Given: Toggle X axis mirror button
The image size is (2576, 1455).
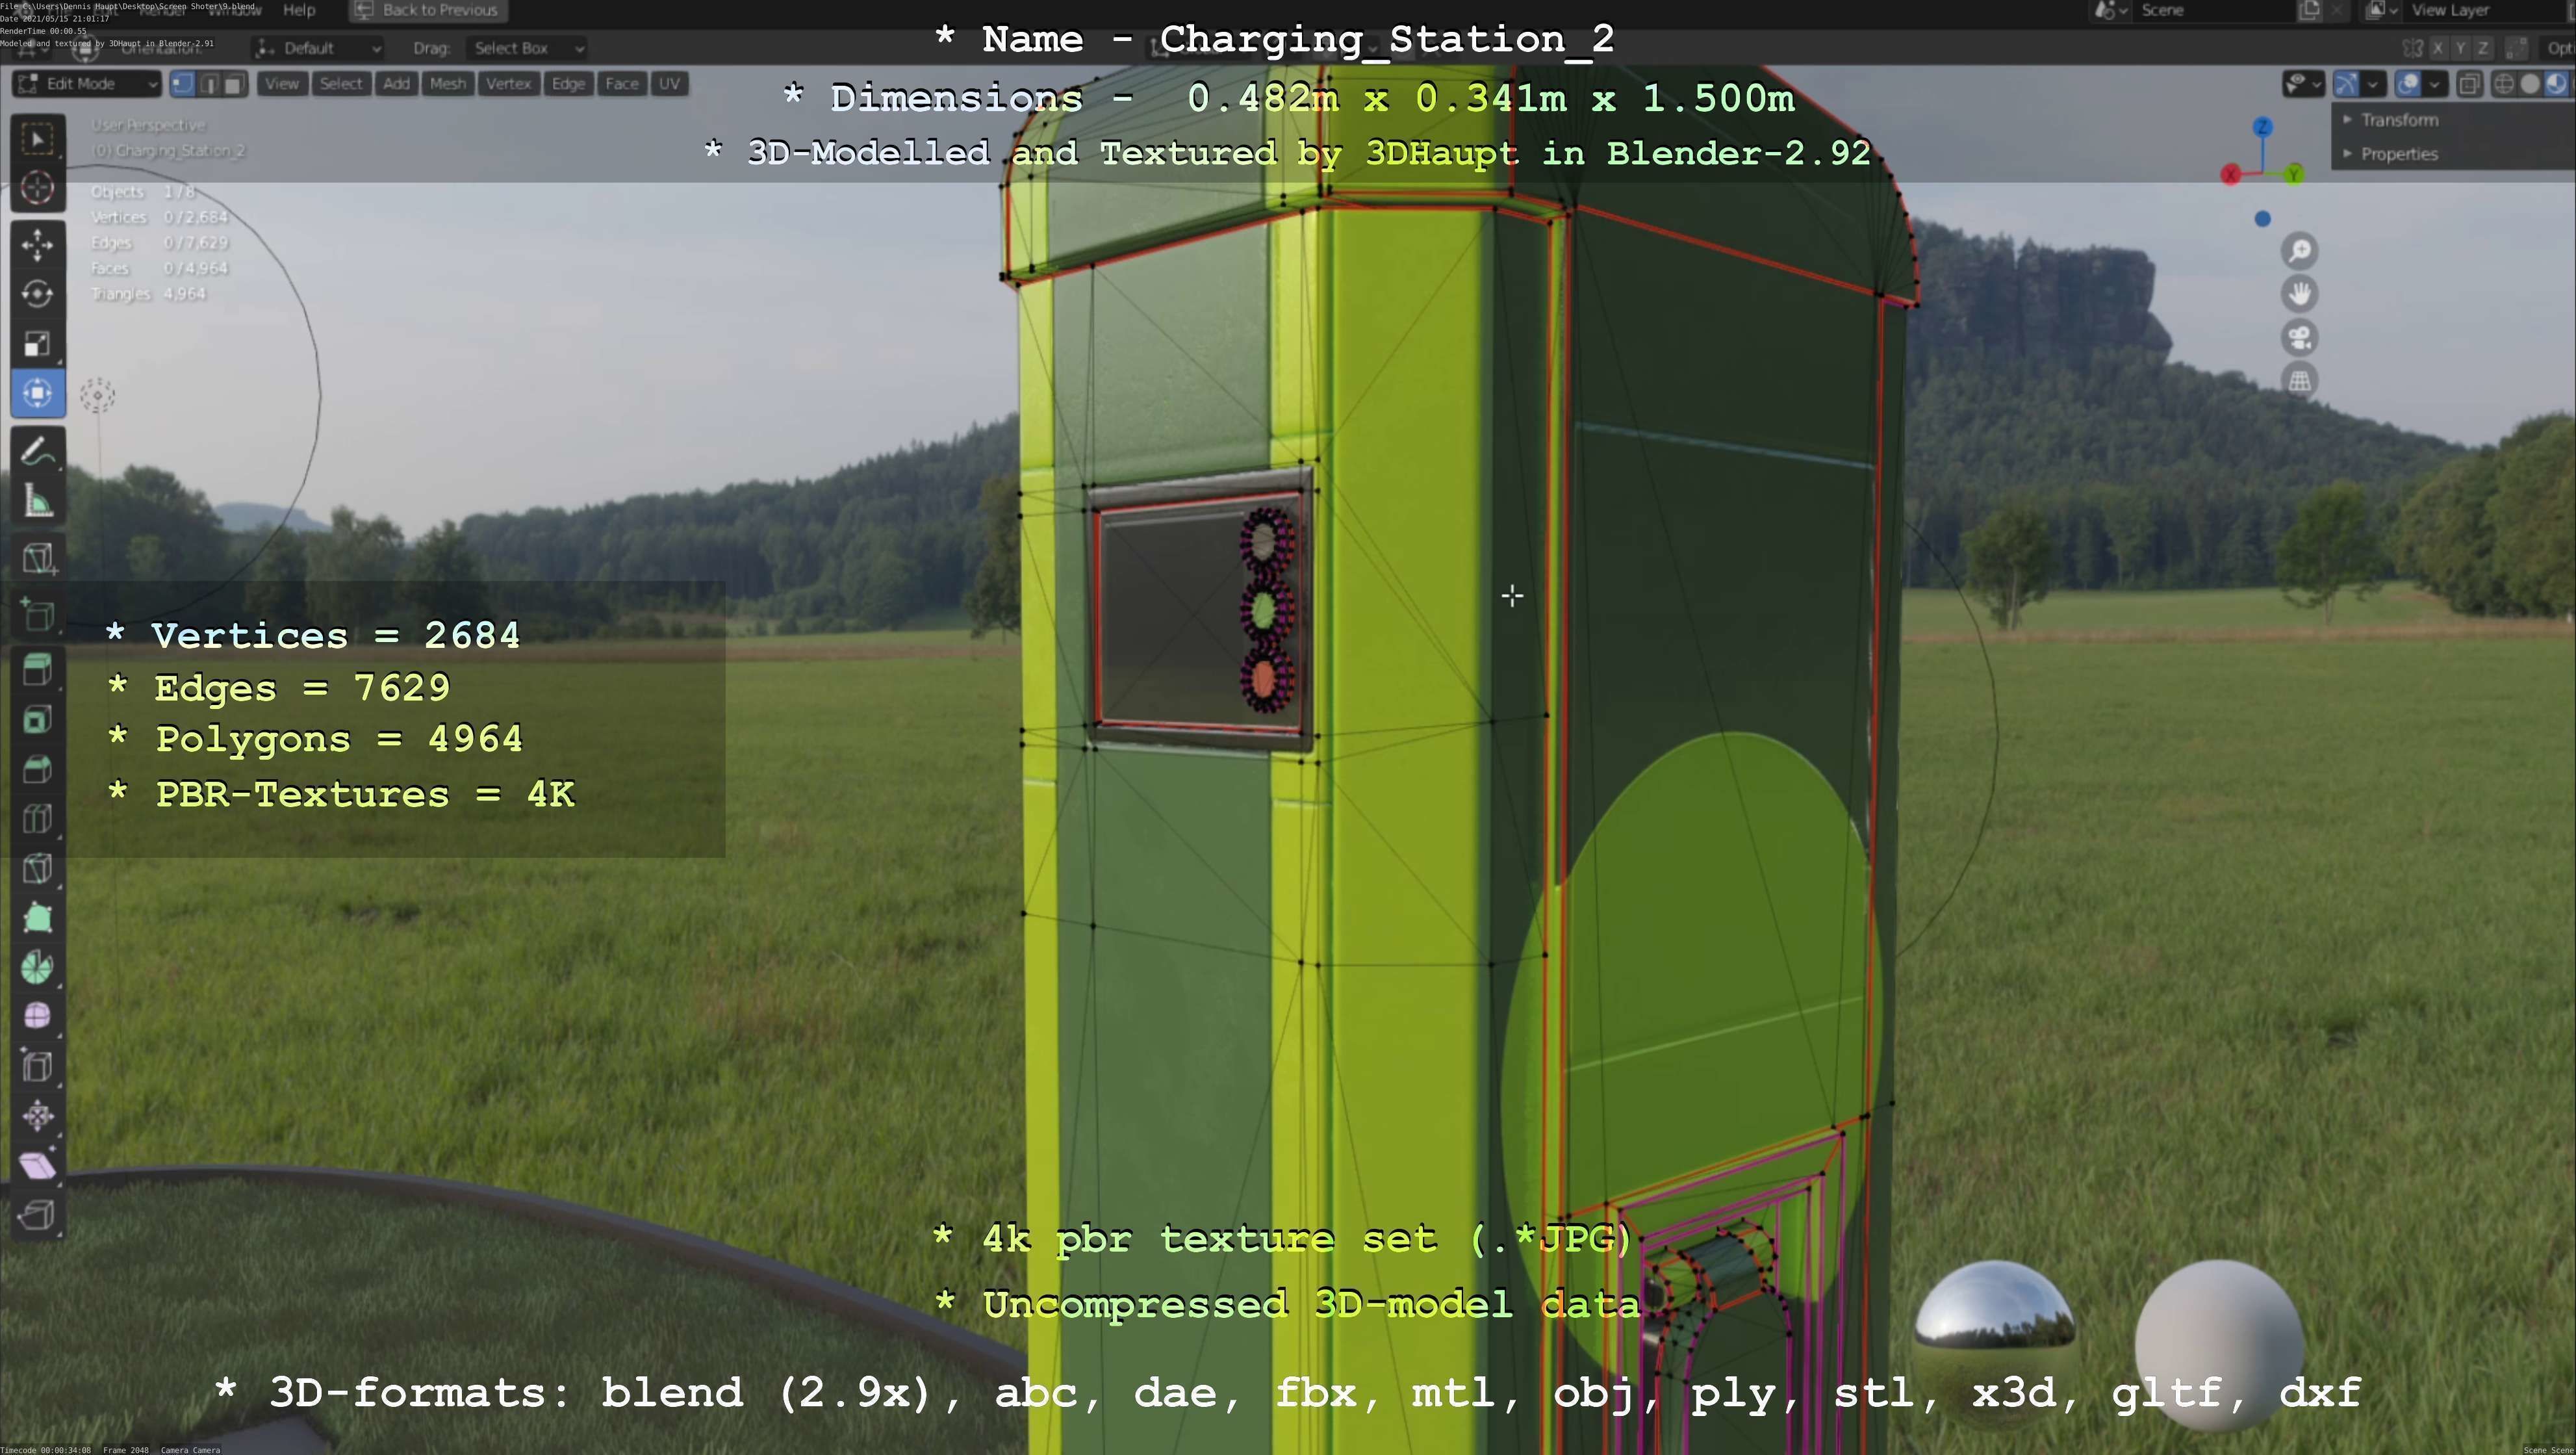Looking at the screenshot, I should click(2438, 48).
